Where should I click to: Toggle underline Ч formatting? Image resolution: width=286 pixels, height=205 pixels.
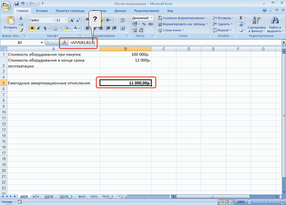pos(45,28)
